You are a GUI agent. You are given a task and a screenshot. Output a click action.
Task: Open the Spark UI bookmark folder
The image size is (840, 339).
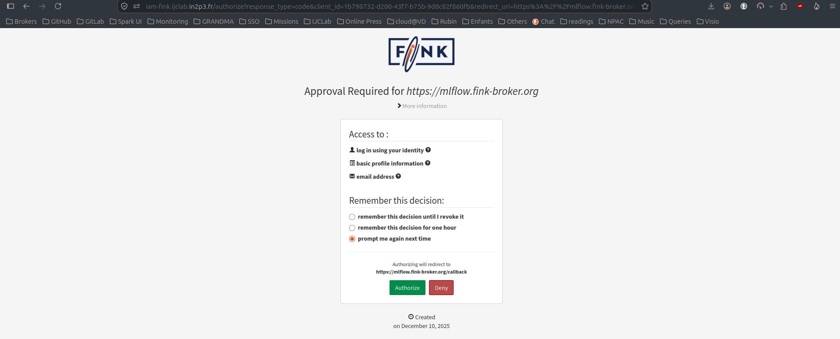point(126,22)
